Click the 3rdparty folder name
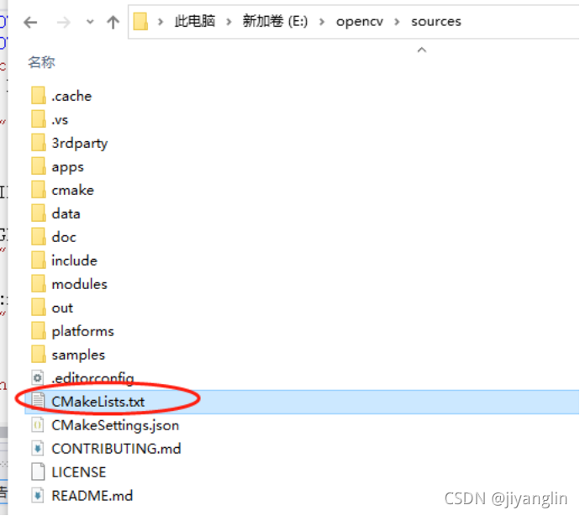 point(80,144)
